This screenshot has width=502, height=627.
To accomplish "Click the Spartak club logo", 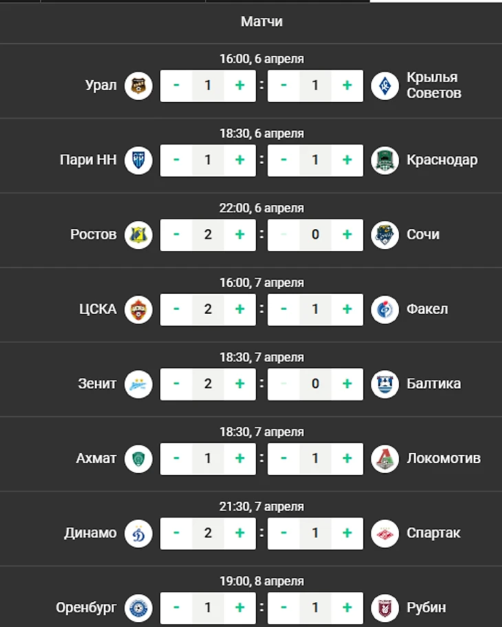I will pos(385,533).
